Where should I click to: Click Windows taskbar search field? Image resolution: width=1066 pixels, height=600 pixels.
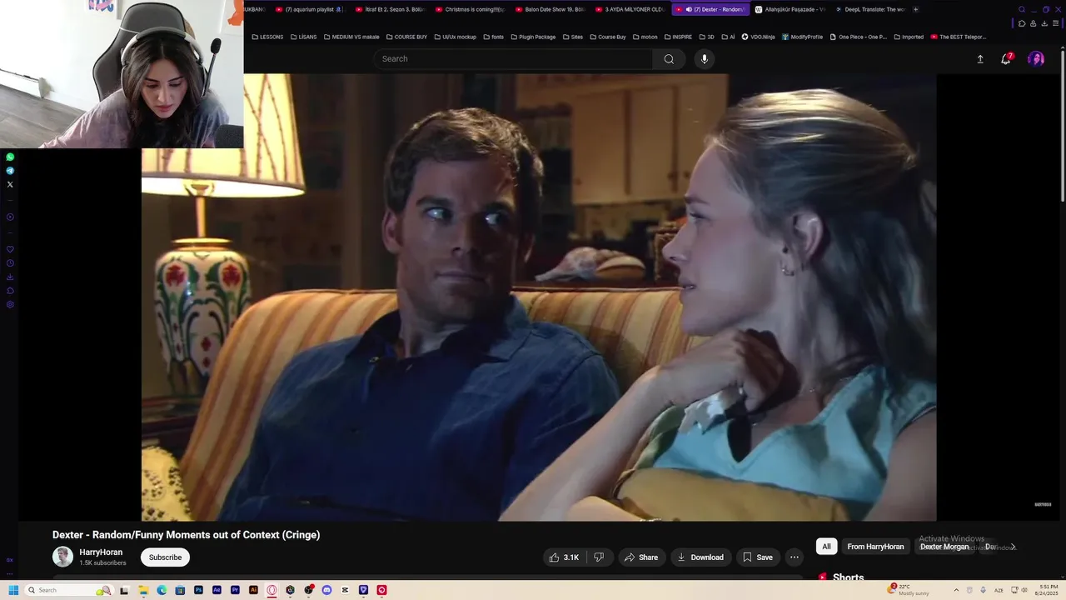(x=68, y=590)
